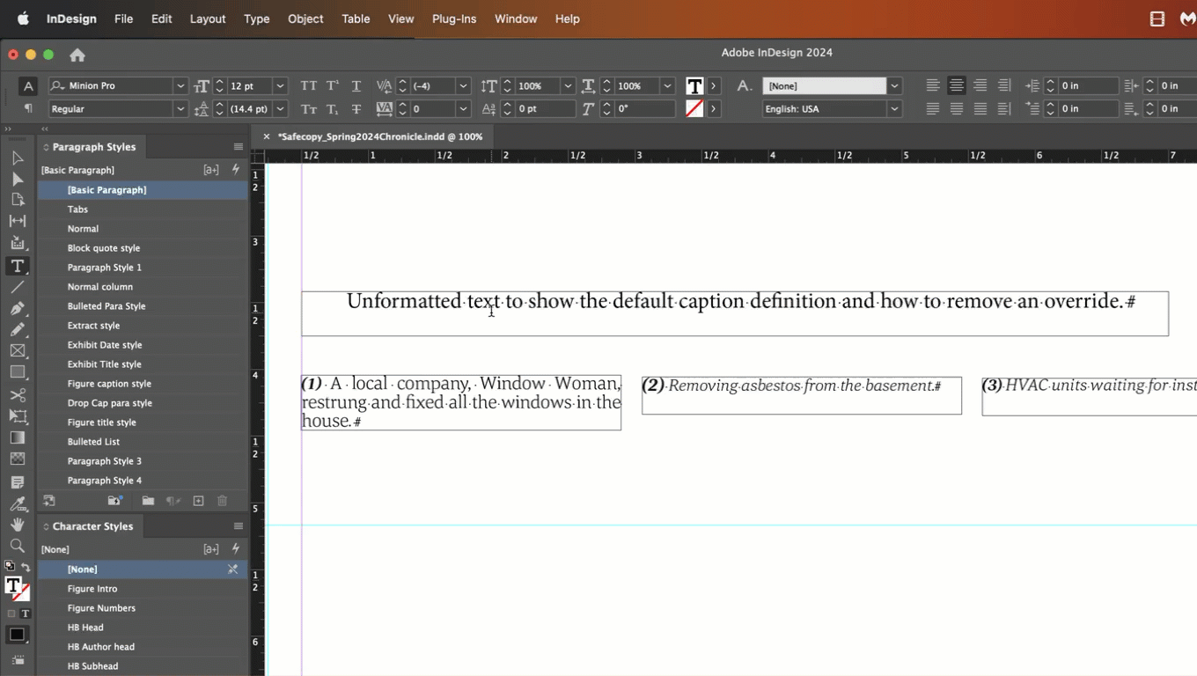Image resolution: width=1197 pixels, height=676 pixels.
Task: Open the Character Styles panel menu
Action: point(238,526)
